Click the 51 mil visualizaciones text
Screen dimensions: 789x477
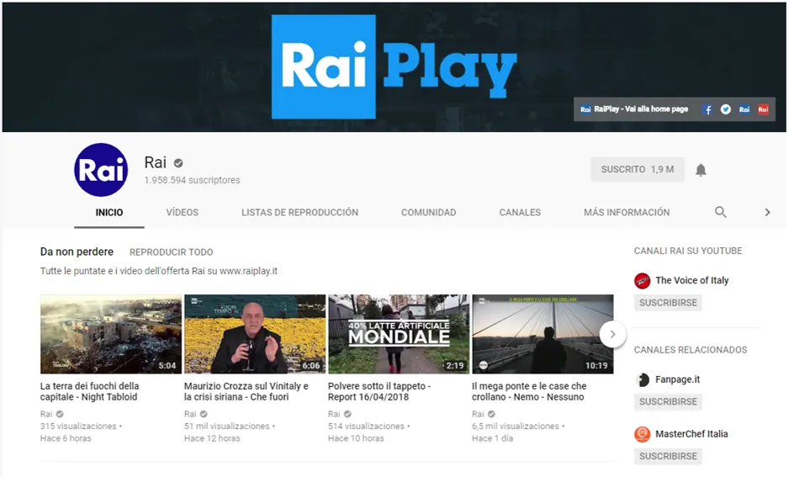(227, 427)
